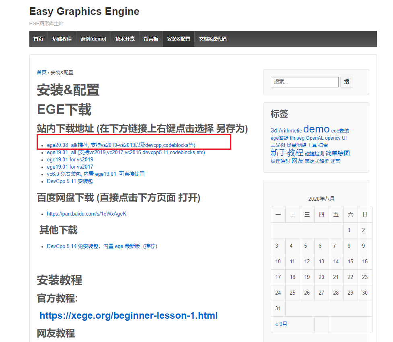Viewport: 393px width, 342px height.
Task: Download ege19.01 for vs2017
Action: click(x=69, y=167)
